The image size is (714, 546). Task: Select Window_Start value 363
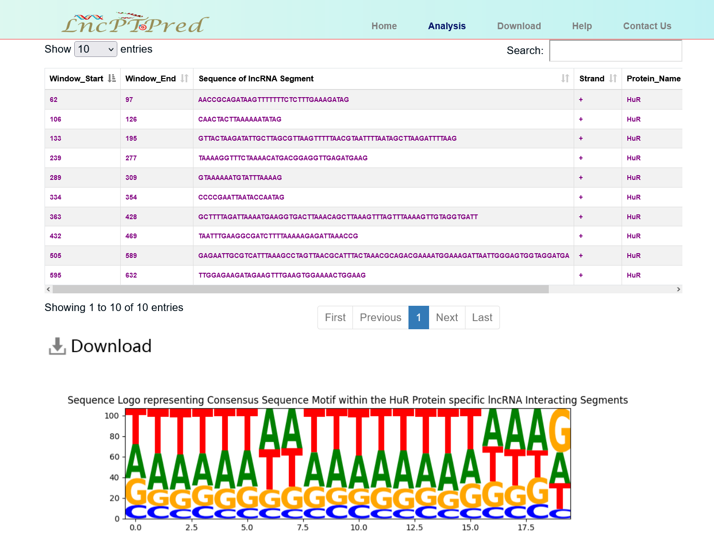click(x=56, y=217)
